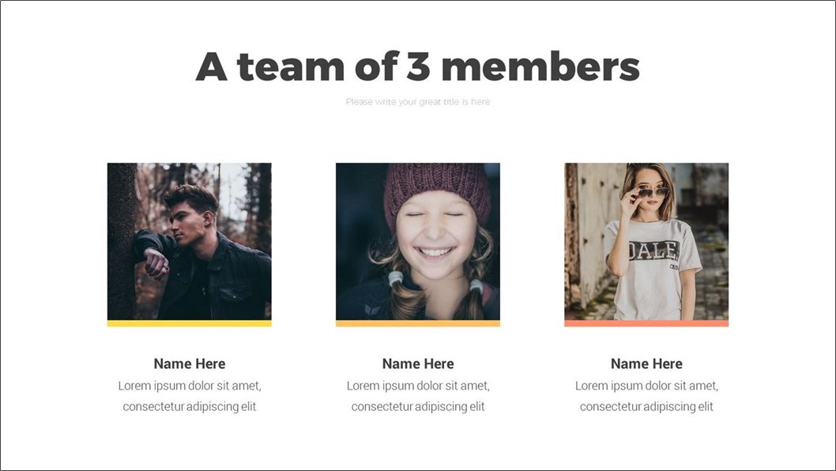This screenshot has width=836, height=471.
Task: Click the 'Please write your great title' subtitle
Action: [417, 101]
